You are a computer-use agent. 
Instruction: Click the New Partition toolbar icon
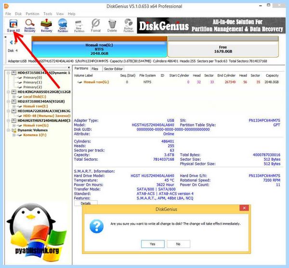79,26
